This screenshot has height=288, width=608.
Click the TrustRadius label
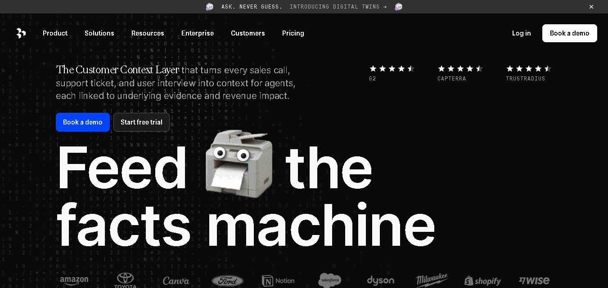pos(526,79)
